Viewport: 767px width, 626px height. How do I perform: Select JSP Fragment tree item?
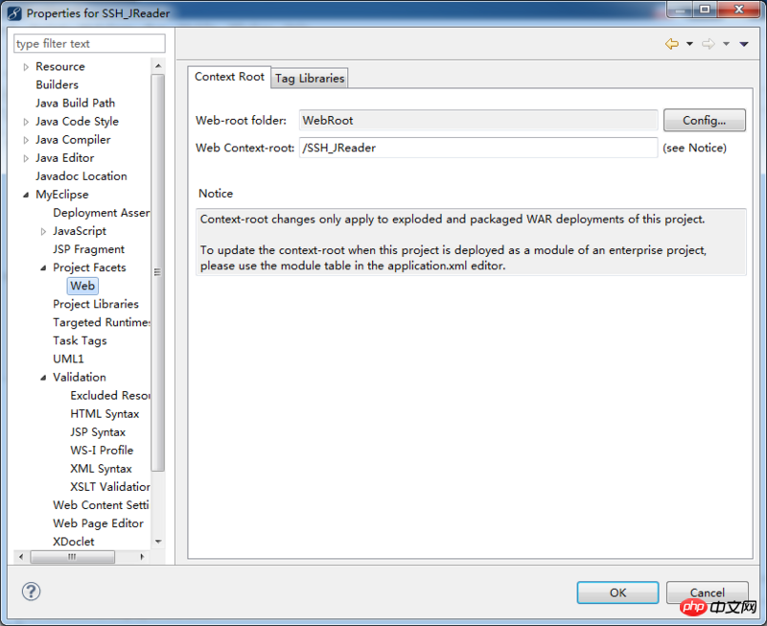pos(88,249)
